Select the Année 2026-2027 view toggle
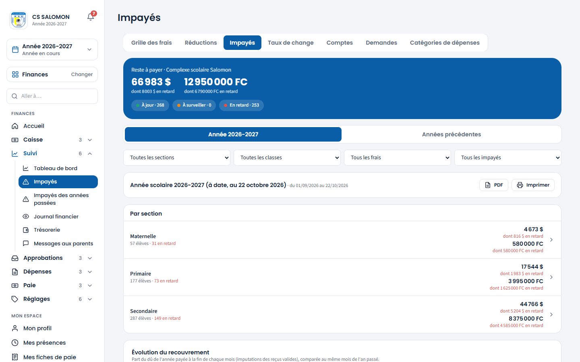 click(233, 134)
